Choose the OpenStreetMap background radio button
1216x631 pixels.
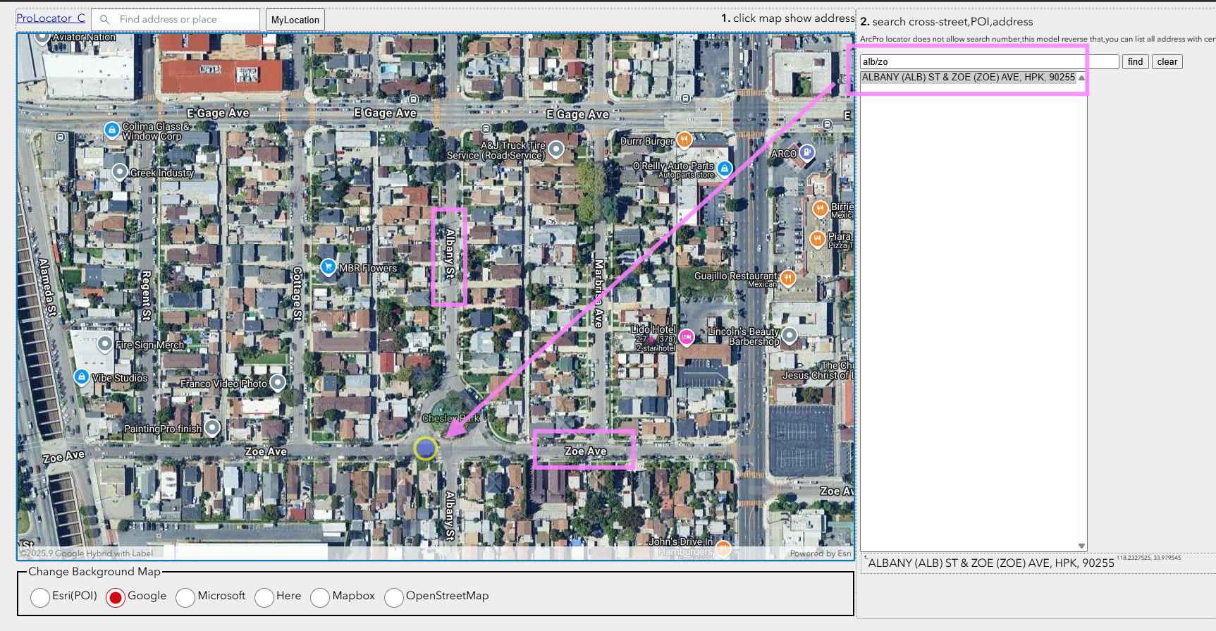[394, 597]
